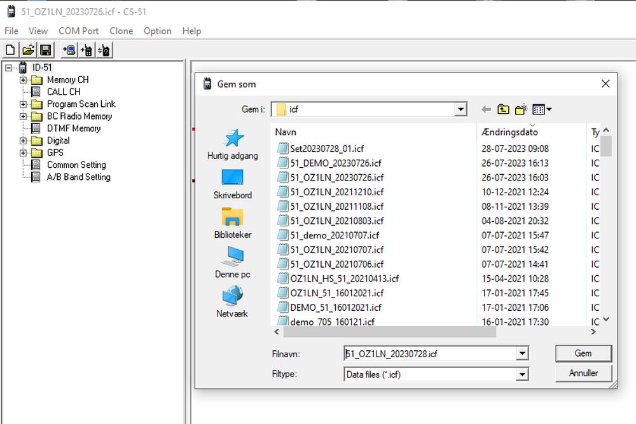
Task: Click the Save floppy disk toolbar icon
Action: pos(46,50)
